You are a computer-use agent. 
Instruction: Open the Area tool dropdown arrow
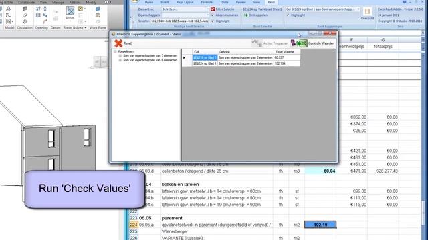tap(85, 9)
